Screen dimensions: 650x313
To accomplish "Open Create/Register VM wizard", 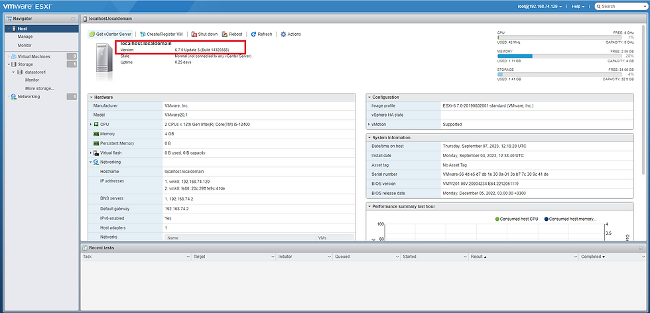I will point(162,34).
